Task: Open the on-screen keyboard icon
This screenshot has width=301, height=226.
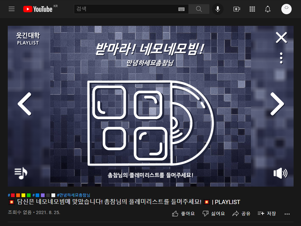Action: tap(181, 9)
